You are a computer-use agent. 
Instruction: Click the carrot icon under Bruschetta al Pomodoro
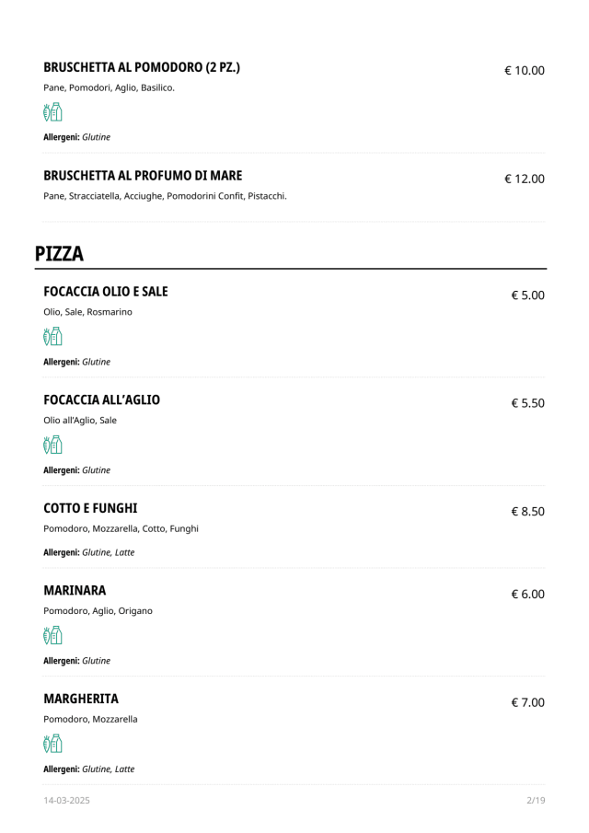click(48, 112)
